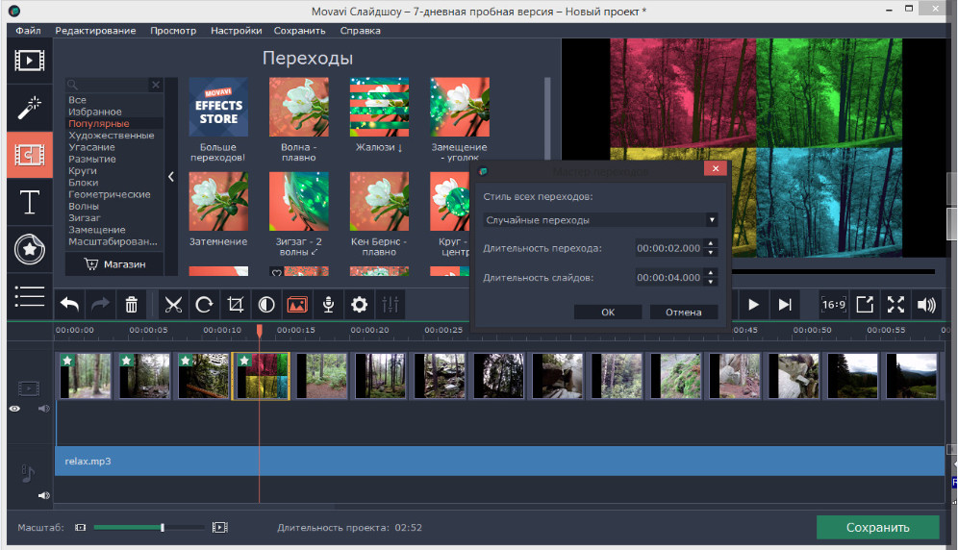Open the Редактирование menu
This screenshot has width=958, height=550.
point(95,31)
